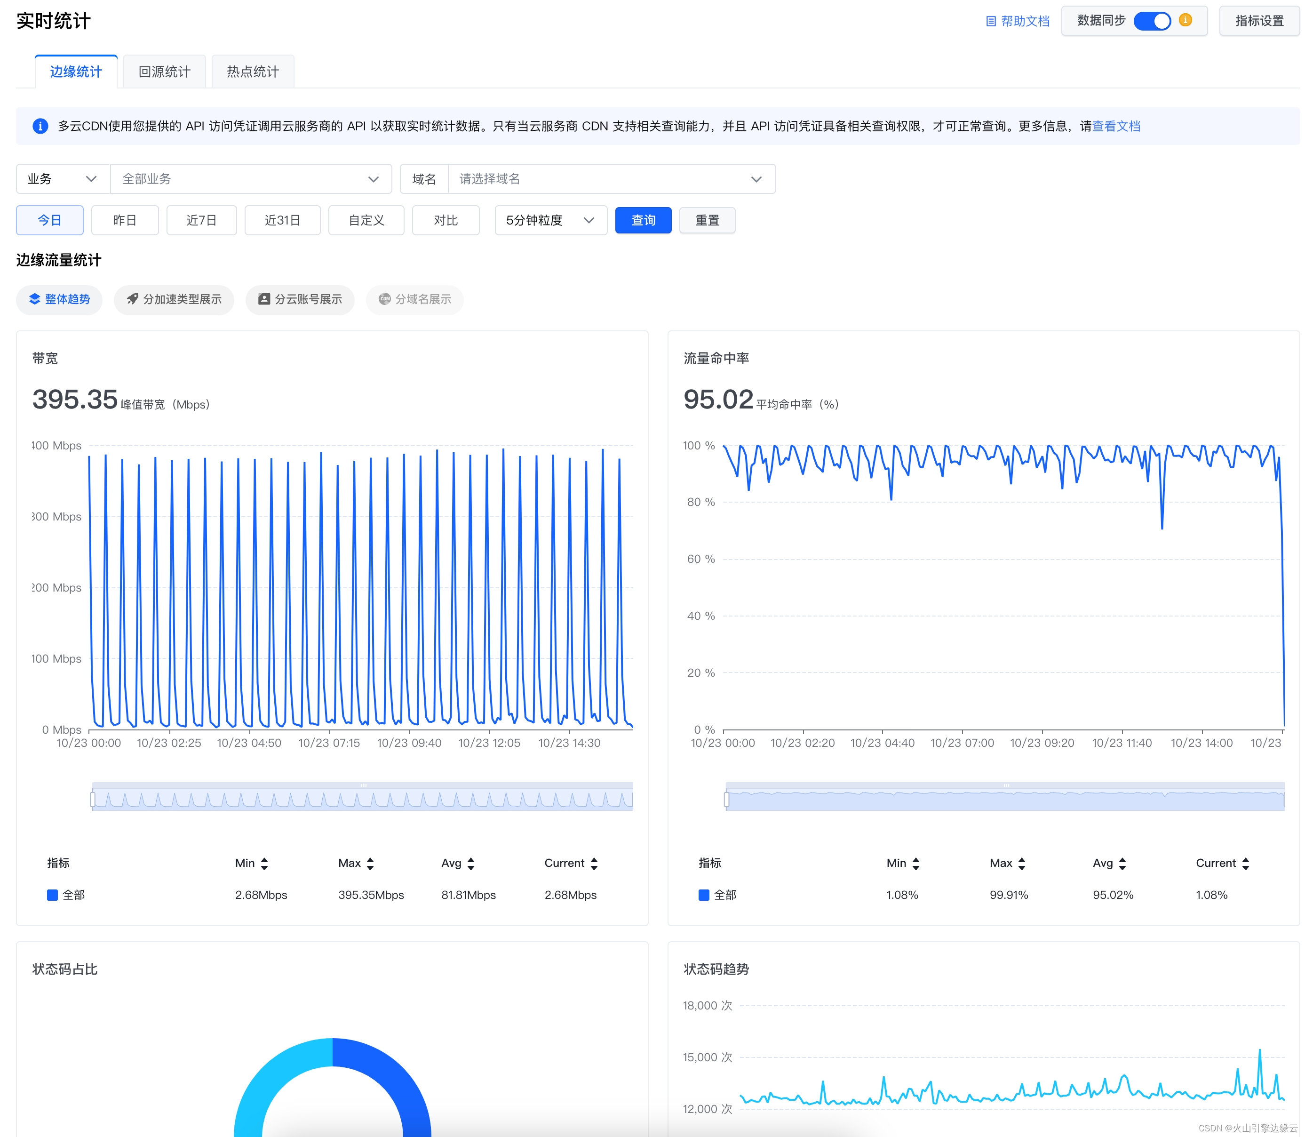Image resolution: width=1305 pixels, height=1137 pixels.
Task: Sort bandwidth table by Current column
Action: (594, 864)
